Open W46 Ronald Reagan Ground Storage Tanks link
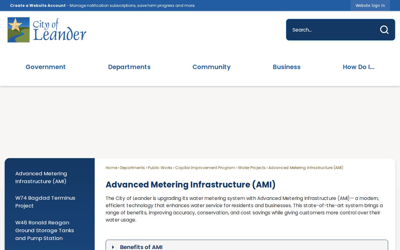 click(x=45, y=230)
